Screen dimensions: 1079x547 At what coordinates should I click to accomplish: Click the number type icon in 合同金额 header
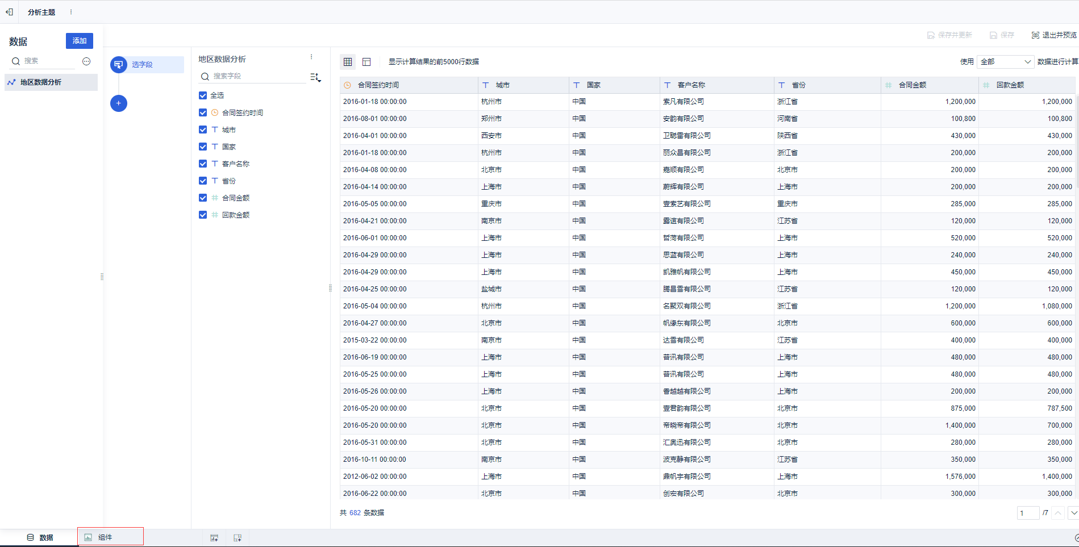pos(889,85)
